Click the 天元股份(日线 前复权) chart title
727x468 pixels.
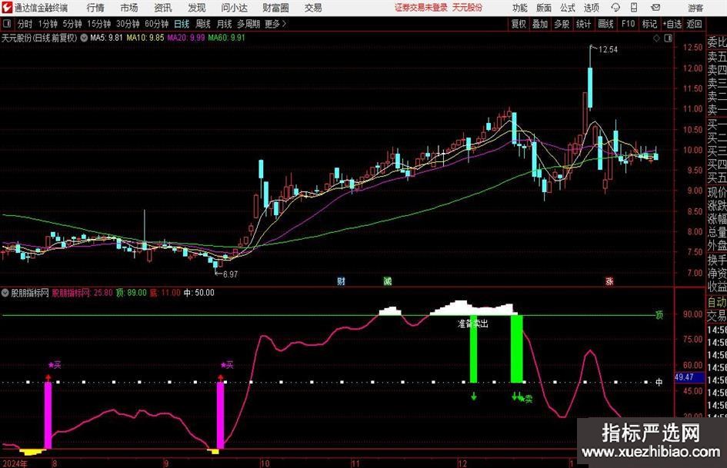click(39, 38)
